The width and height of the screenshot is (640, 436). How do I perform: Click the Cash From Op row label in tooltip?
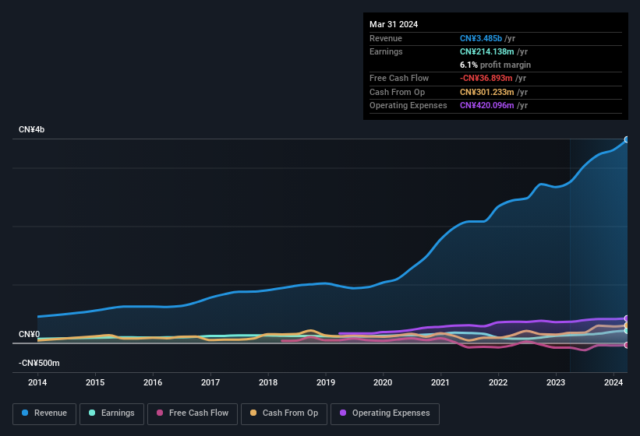397,92
